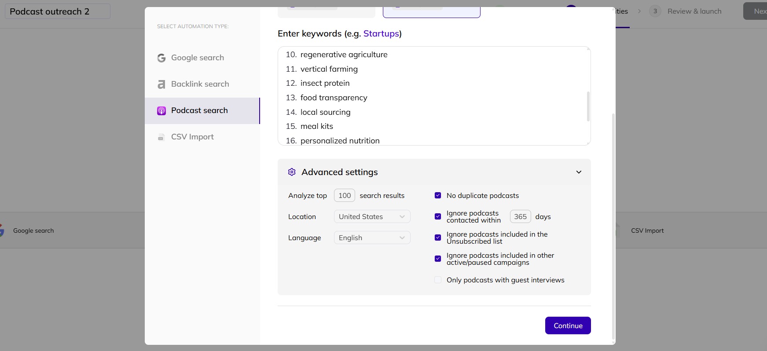Uncheck Ignore podcasts in Unsubscribed list

(x=438, y=238)
